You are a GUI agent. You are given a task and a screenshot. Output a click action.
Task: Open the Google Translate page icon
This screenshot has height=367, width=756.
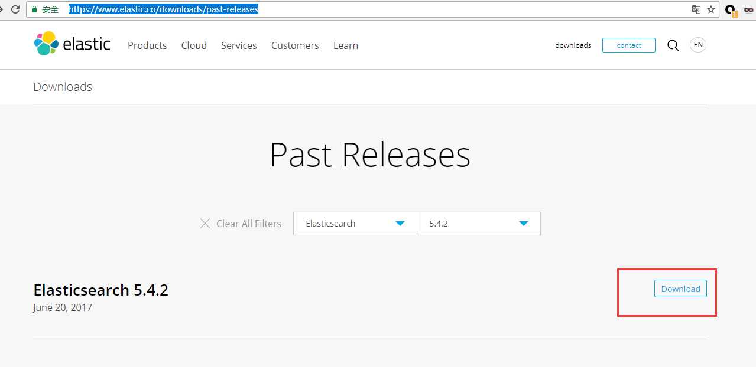696,9
